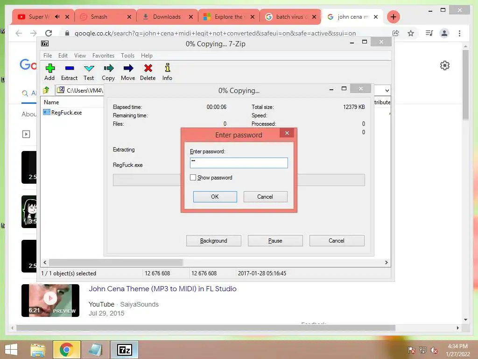Click the Extract toolbar icon in 7-Zip
Screen dimensions: 478x359
coord(69,72)
